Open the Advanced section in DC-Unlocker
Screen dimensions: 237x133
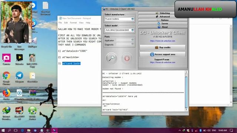pyautogui.click(x=163, y=17)
